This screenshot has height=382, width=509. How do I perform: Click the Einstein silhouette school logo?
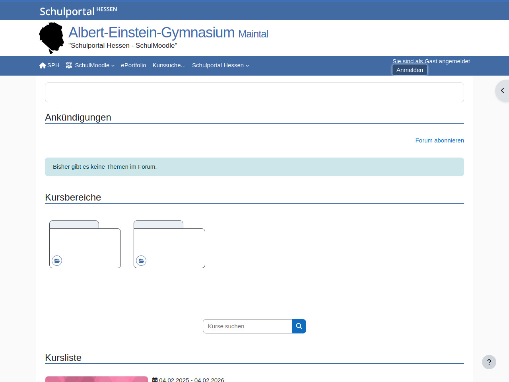51,38
